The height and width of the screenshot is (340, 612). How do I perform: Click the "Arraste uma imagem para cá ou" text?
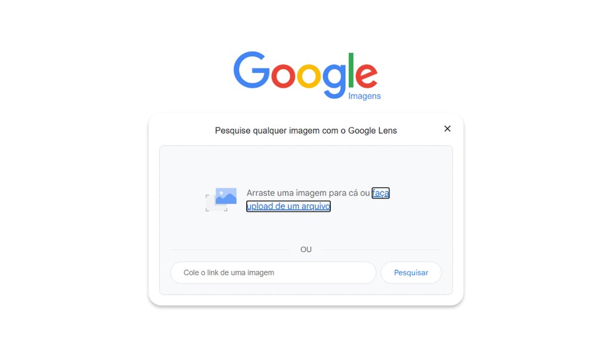click(x=308, y=193)
